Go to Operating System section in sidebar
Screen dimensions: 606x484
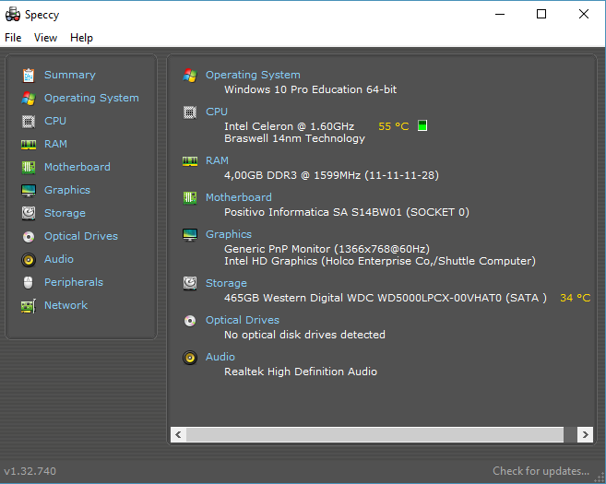pos(91,98)
